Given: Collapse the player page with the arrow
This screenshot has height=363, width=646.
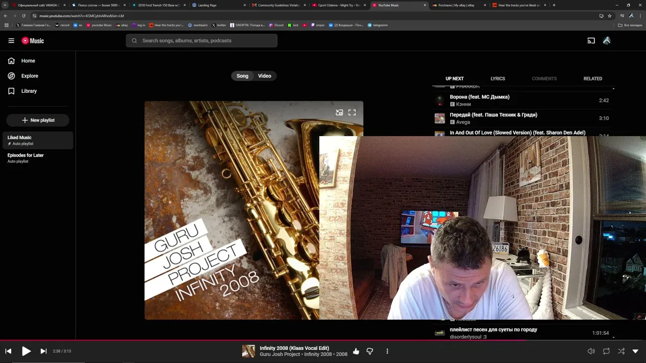Looking at the screenshot, I should 635,351.
